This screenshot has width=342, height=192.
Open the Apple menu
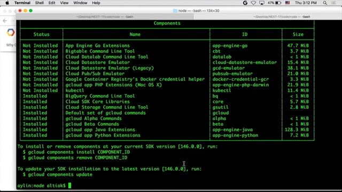point(7,3)
